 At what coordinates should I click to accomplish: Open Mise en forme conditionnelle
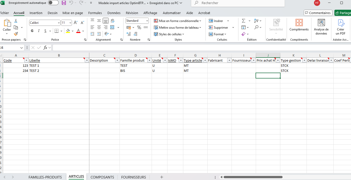click(x=177, y=20)
